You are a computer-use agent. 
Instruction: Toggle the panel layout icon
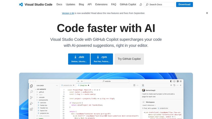pos(174,81)
